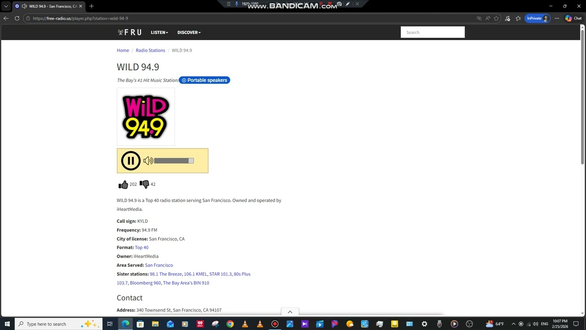Activate the Read aloud icon

[x=488, y=18]
